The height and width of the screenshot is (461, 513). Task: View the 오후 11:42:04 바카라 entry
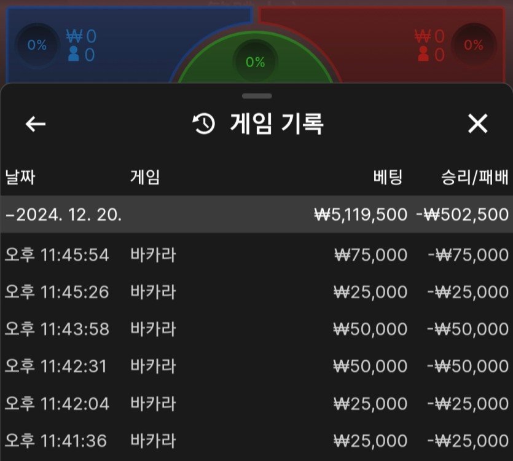[257, 403]
